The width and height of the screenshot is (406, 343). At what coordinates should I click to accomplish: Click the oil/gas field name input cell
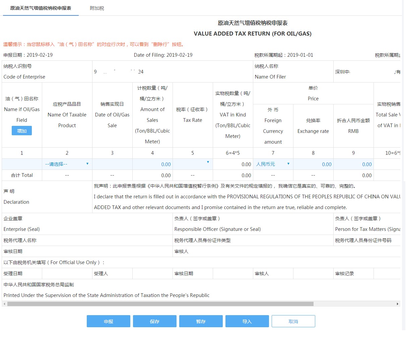click(22, 164)
